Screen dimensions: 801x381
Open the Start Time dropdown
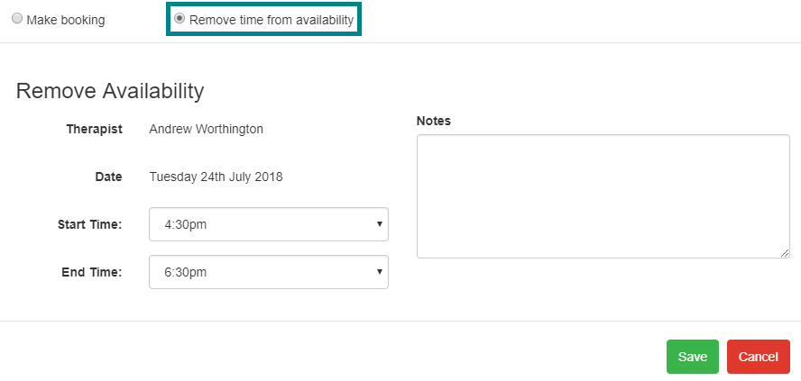[269, 224]
